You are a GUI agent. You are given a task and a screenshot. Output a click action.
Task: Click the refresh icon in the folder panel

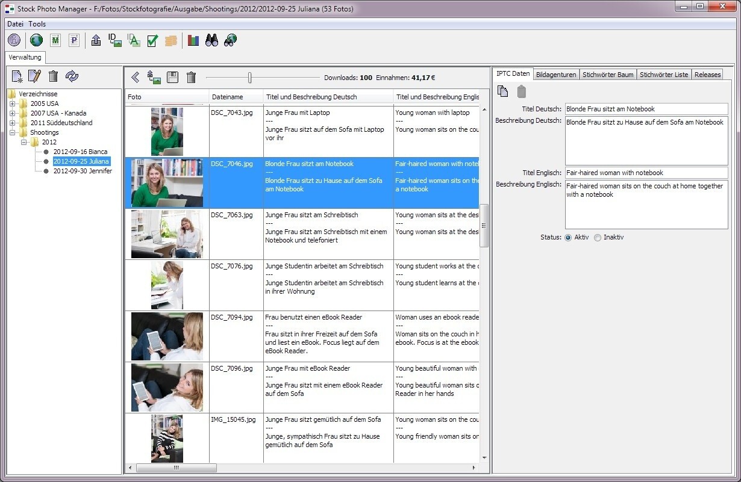pos(72,76)
